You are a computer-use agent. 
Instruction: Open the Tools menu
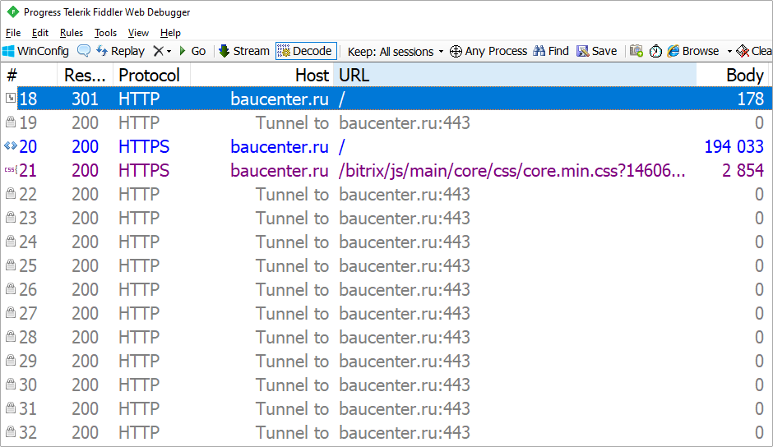[x=105, y=33]
